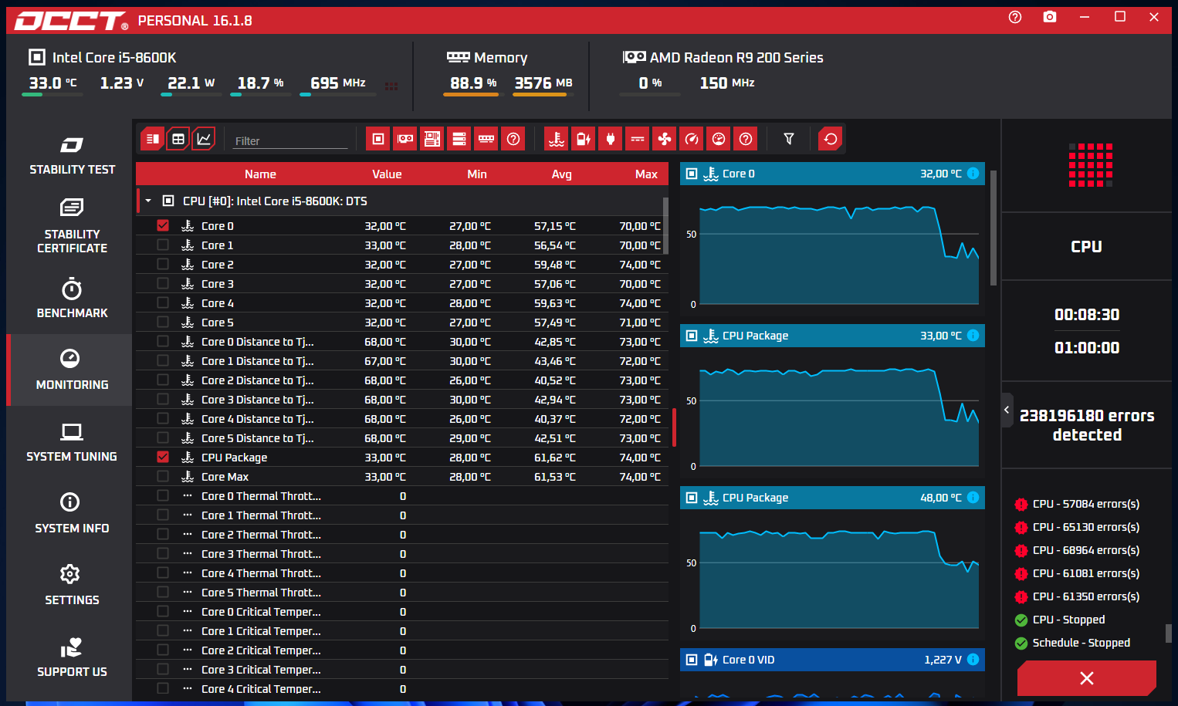This screenshot has height=706, width=1178.
Task: Expand the side panel with left chevron
Action: coord(1007,410)
